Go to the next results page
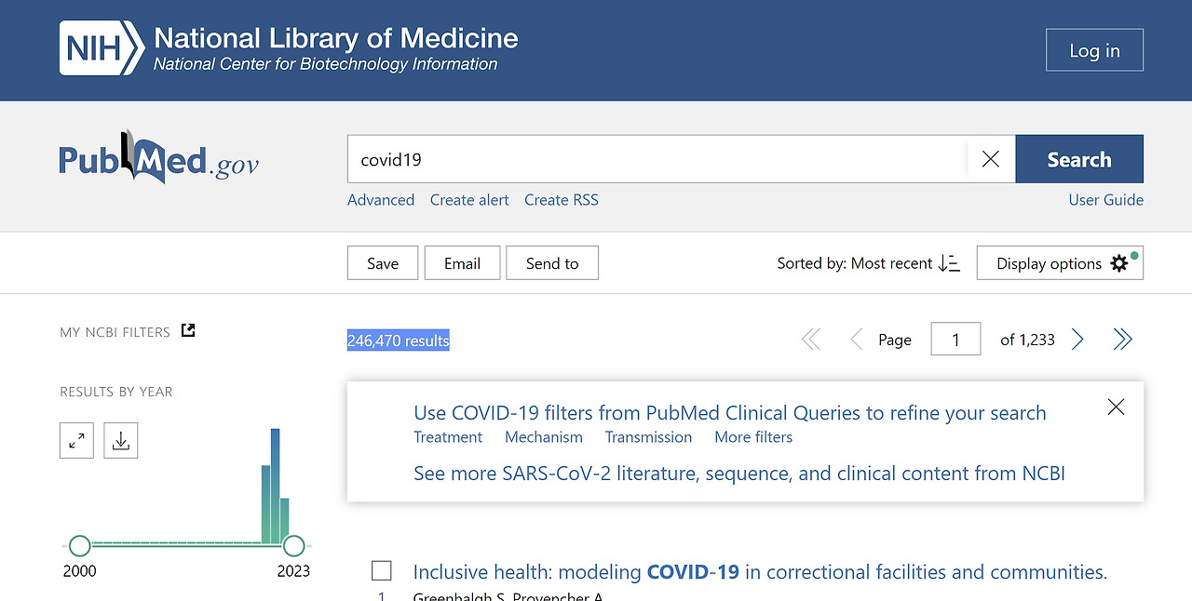Image resolution: width=1192 pixels, height=601 pixels. click(1077, 340)
